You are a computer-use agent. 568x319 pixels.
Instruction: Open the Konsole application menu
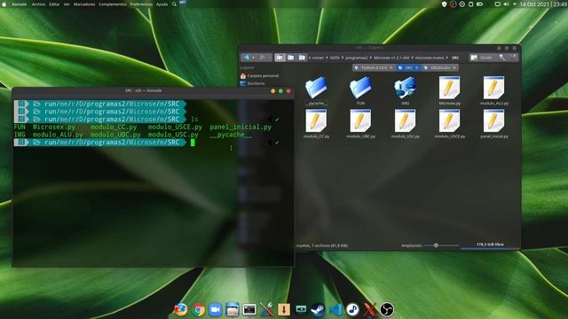pyautogui.click(x=20, y=4)
